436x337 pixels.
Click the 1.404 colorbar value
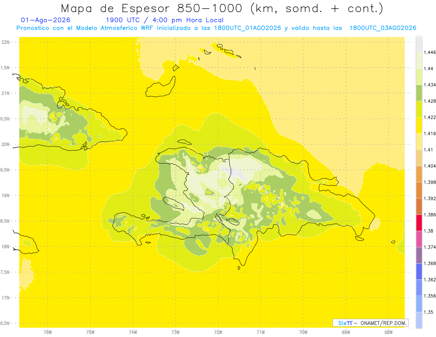(430, 166)
